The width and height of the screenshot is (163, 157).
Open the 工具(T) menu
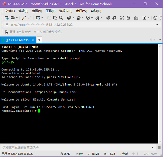[51, 11]
